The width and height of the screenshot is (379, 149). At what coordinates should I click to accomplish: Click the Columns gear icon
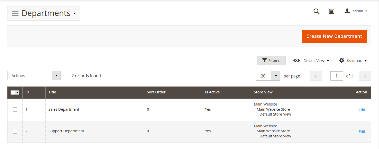coord(342,60)
